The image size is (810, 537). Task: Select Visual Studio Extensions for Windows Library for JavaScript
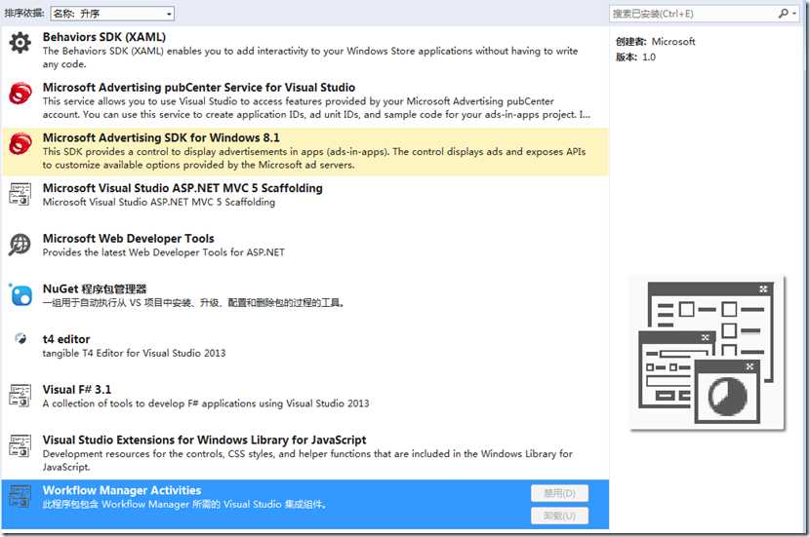pos(204,440)
